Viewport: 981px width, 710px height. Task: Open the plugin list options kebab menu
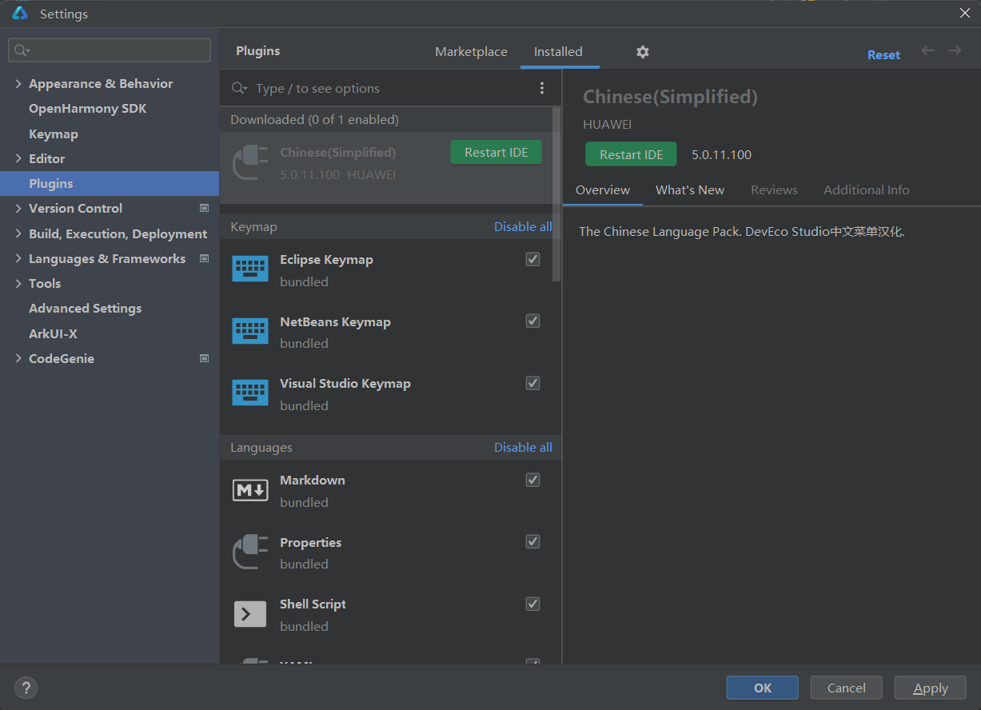pyautogui.click(x=542, y=88)
